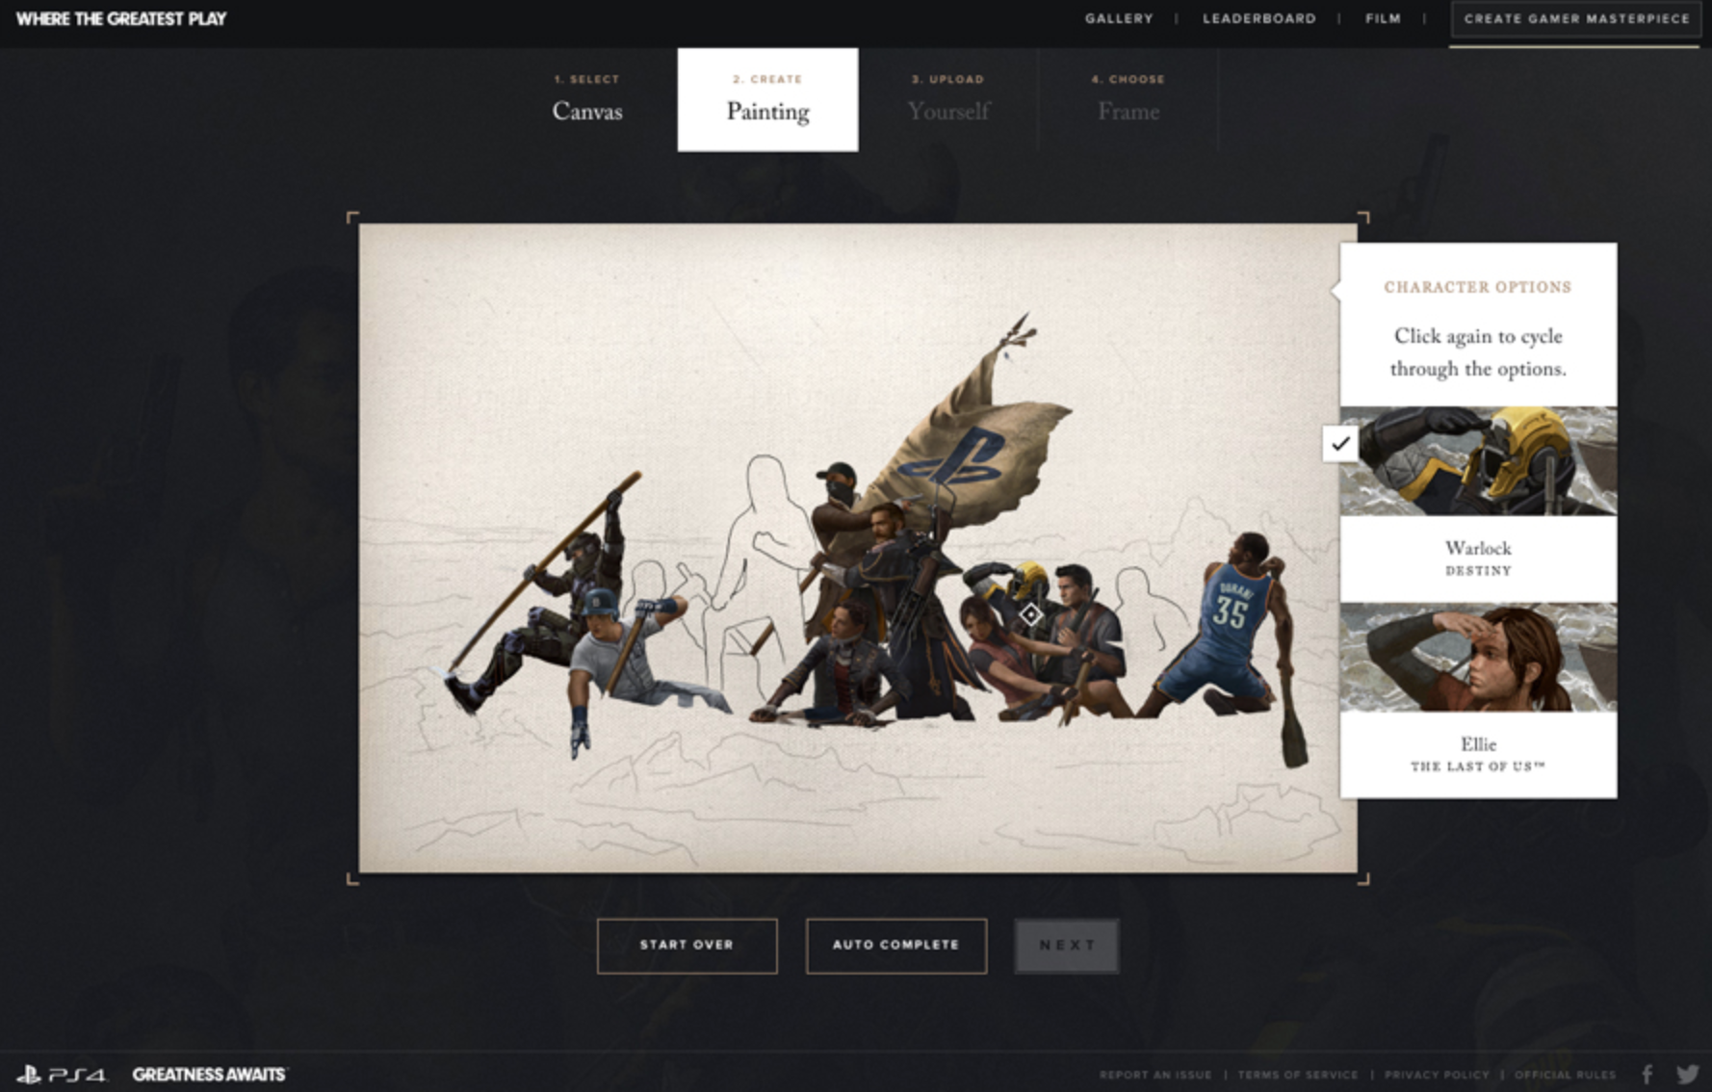Click Where The Greatest Play logo
This screenshot has width=1712, height=1092.
coord(121,18)
